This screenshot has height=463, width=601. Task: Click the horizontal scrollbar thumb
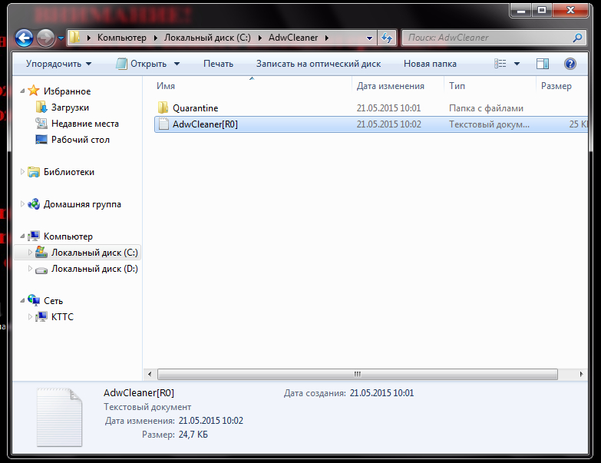(x=357, y=374)
